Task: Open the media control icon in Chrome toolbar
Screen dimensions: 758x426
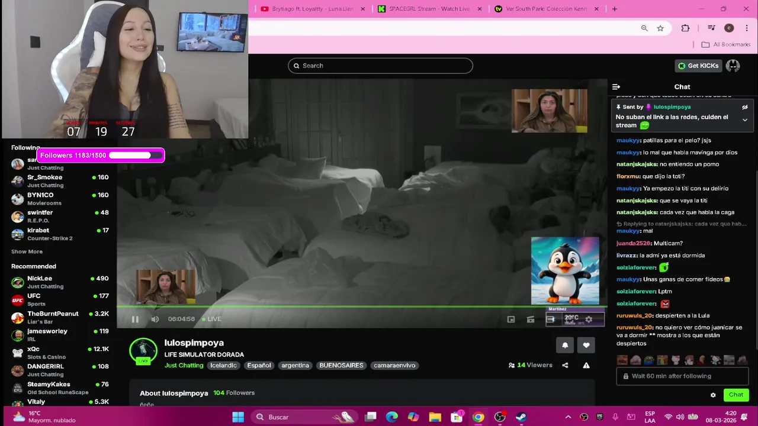Action: (711, 28)
